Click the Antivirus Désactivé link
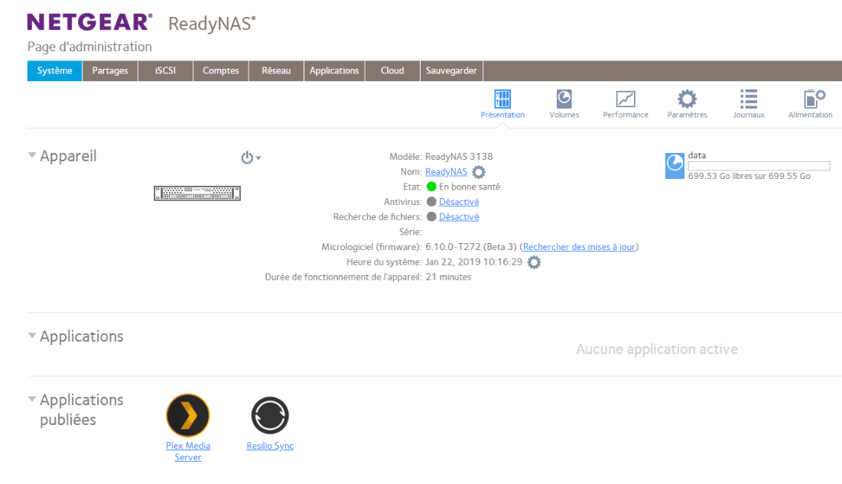The image size is (842, 484). pyautogui.click(x=459, y=202)
